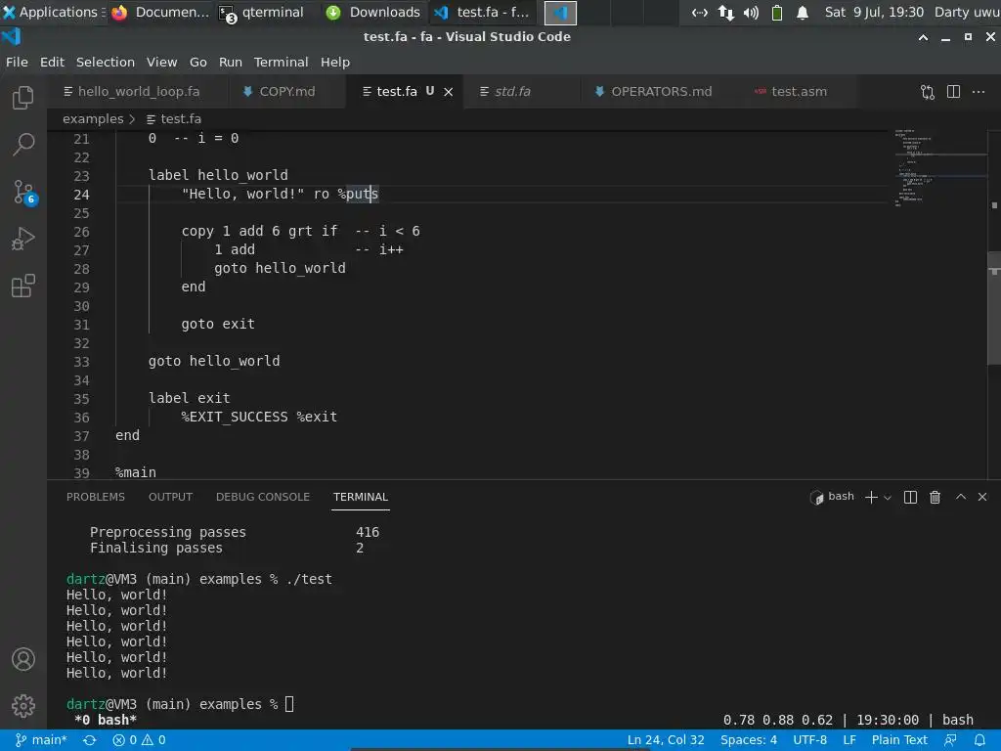The height and width of the screenshot is (751, 1001).
Task: Click the examples breadcrumb folder
Action: pyautogui.click(x=93, y=118)
